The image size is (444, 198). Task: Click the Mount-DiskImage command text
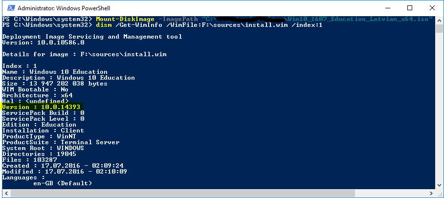click(x=119, y=19)
